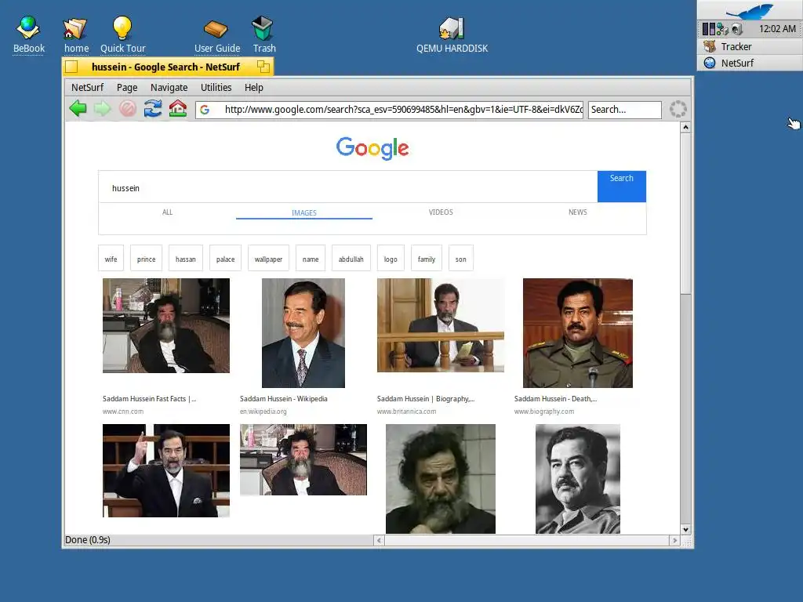Open 'Saddam Hussein - Death' result link
The width and height of the screenshot is (803, 602).
[x=555, y=399]
